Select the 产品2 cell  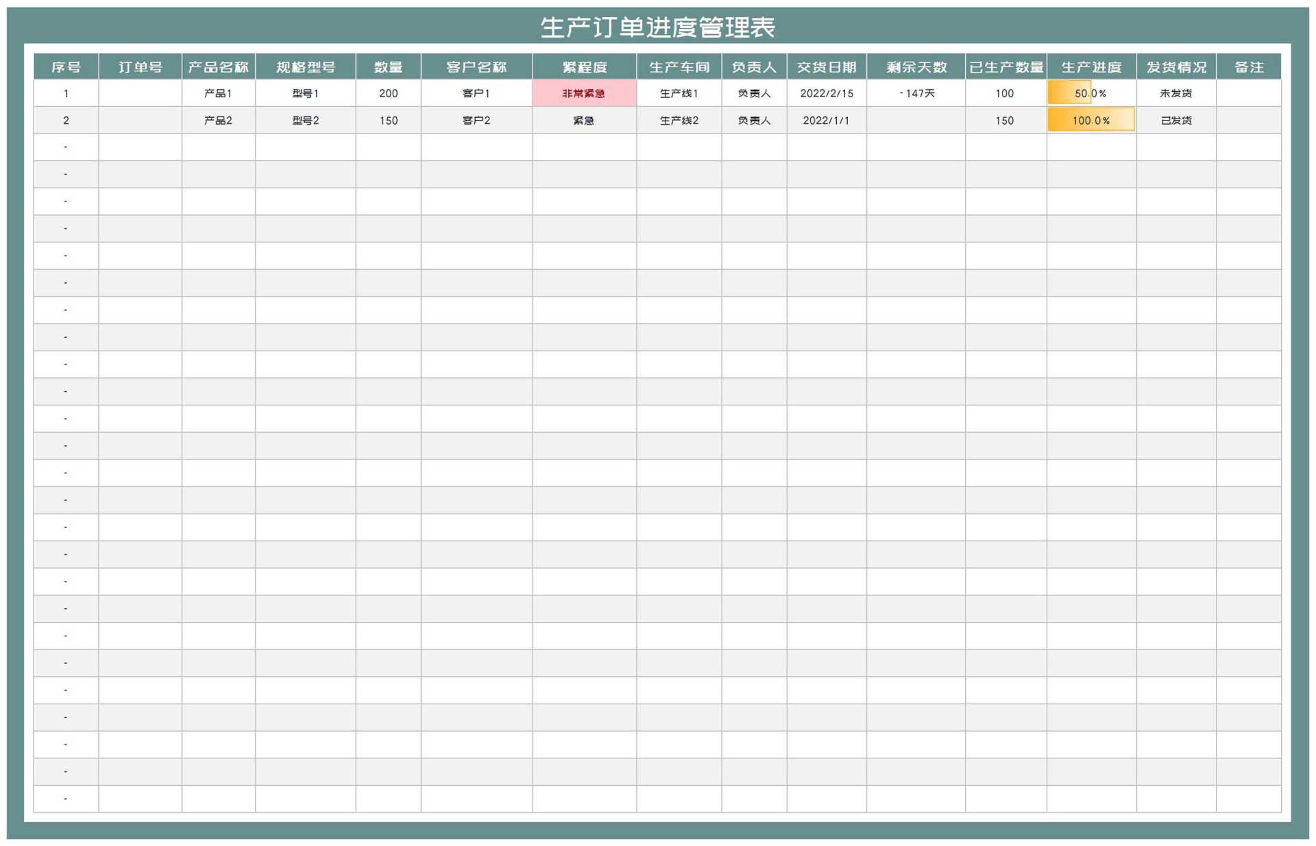coord(219,120)
